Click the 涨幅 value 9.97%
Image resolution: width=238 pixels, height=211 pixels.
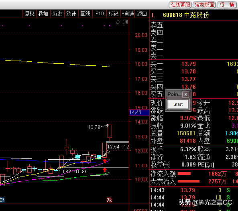[x=188, y=118]
